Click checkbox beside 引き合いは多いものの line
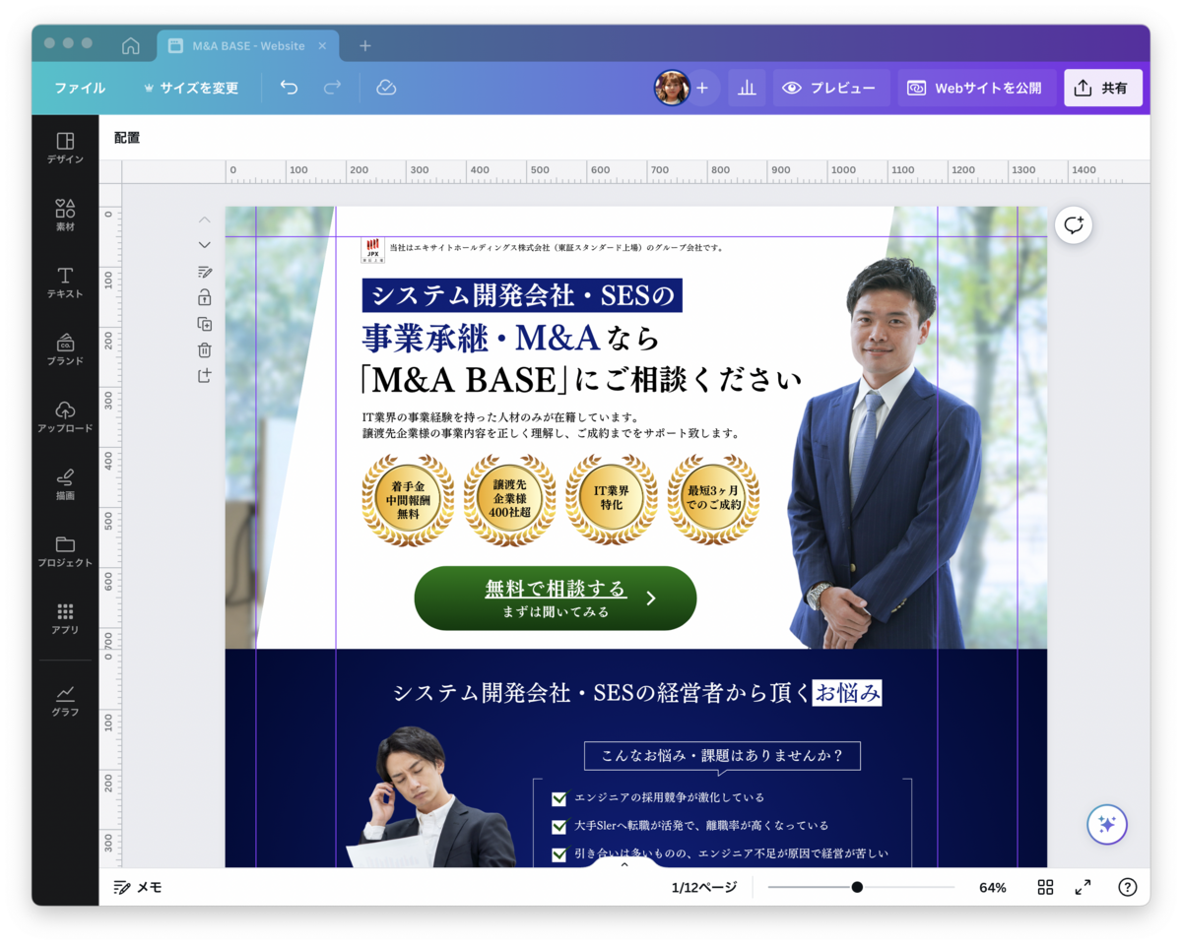The image size is (1182, 945). [559, 854]
